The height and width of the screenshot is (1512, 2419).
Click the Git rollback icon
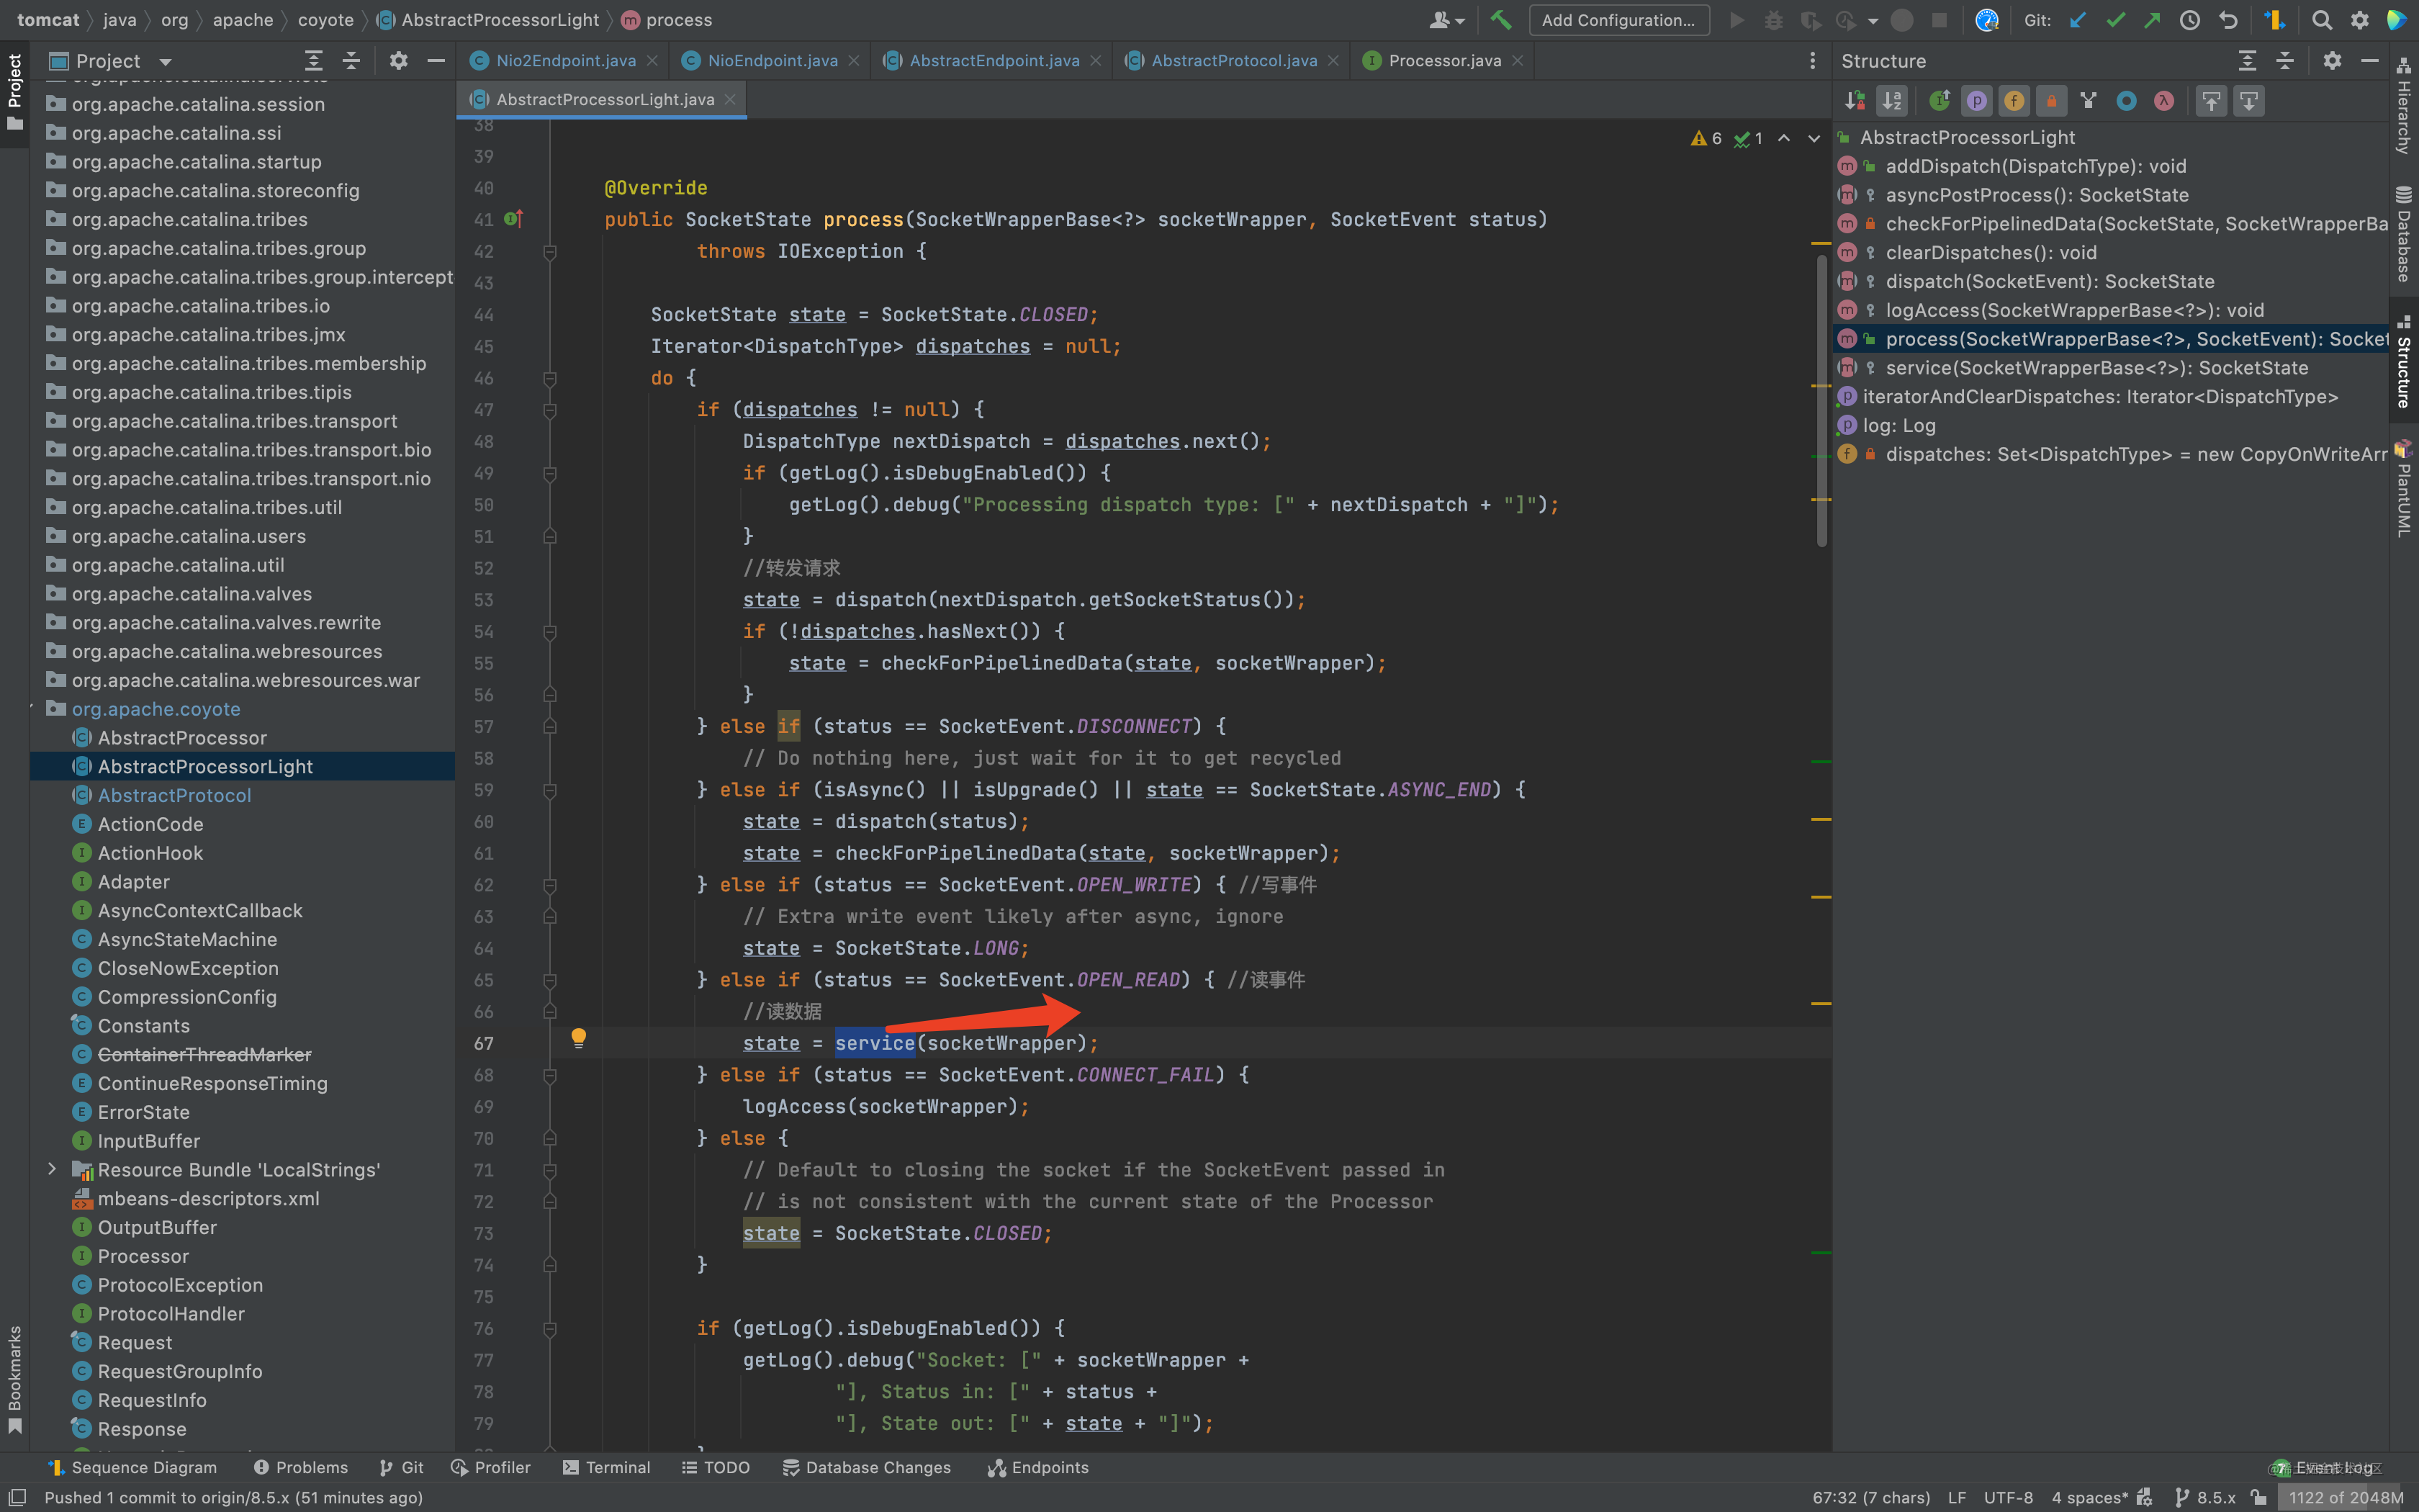[x=2228, y=20]
